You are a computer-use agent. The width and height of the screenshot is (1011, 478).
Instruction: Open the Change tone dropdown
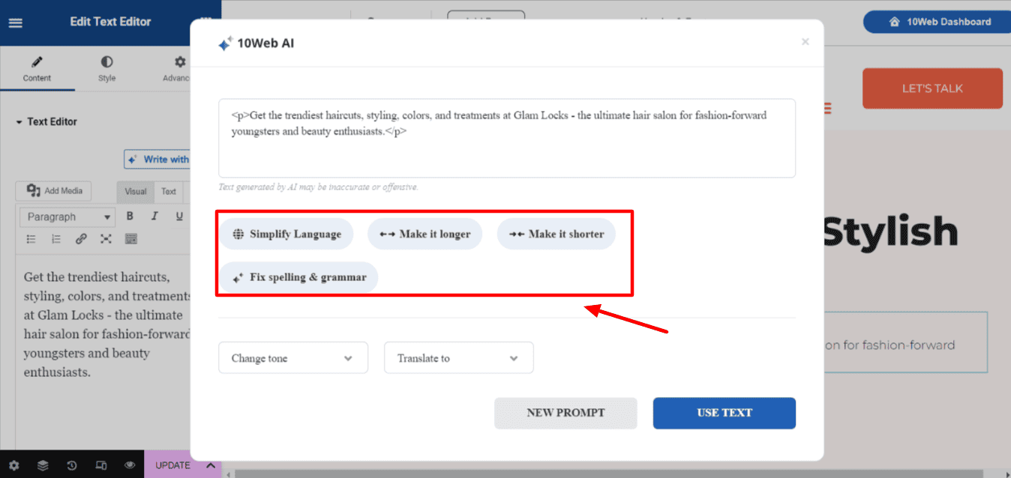(292, 358)
